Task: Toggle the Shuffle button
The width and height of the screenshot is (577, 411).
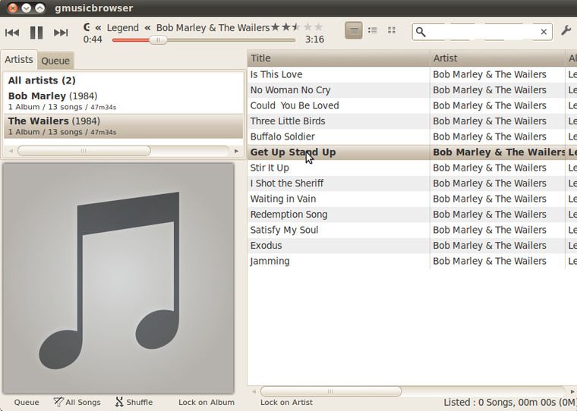Action: click(x=134, y=402)
